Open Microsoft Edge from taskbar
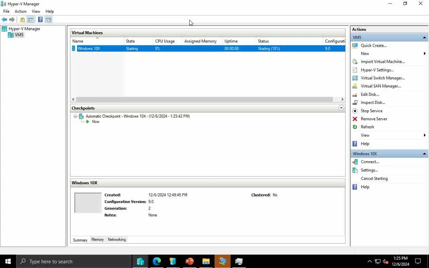Screen dimensions: 429x268 (x=157, y=261)
